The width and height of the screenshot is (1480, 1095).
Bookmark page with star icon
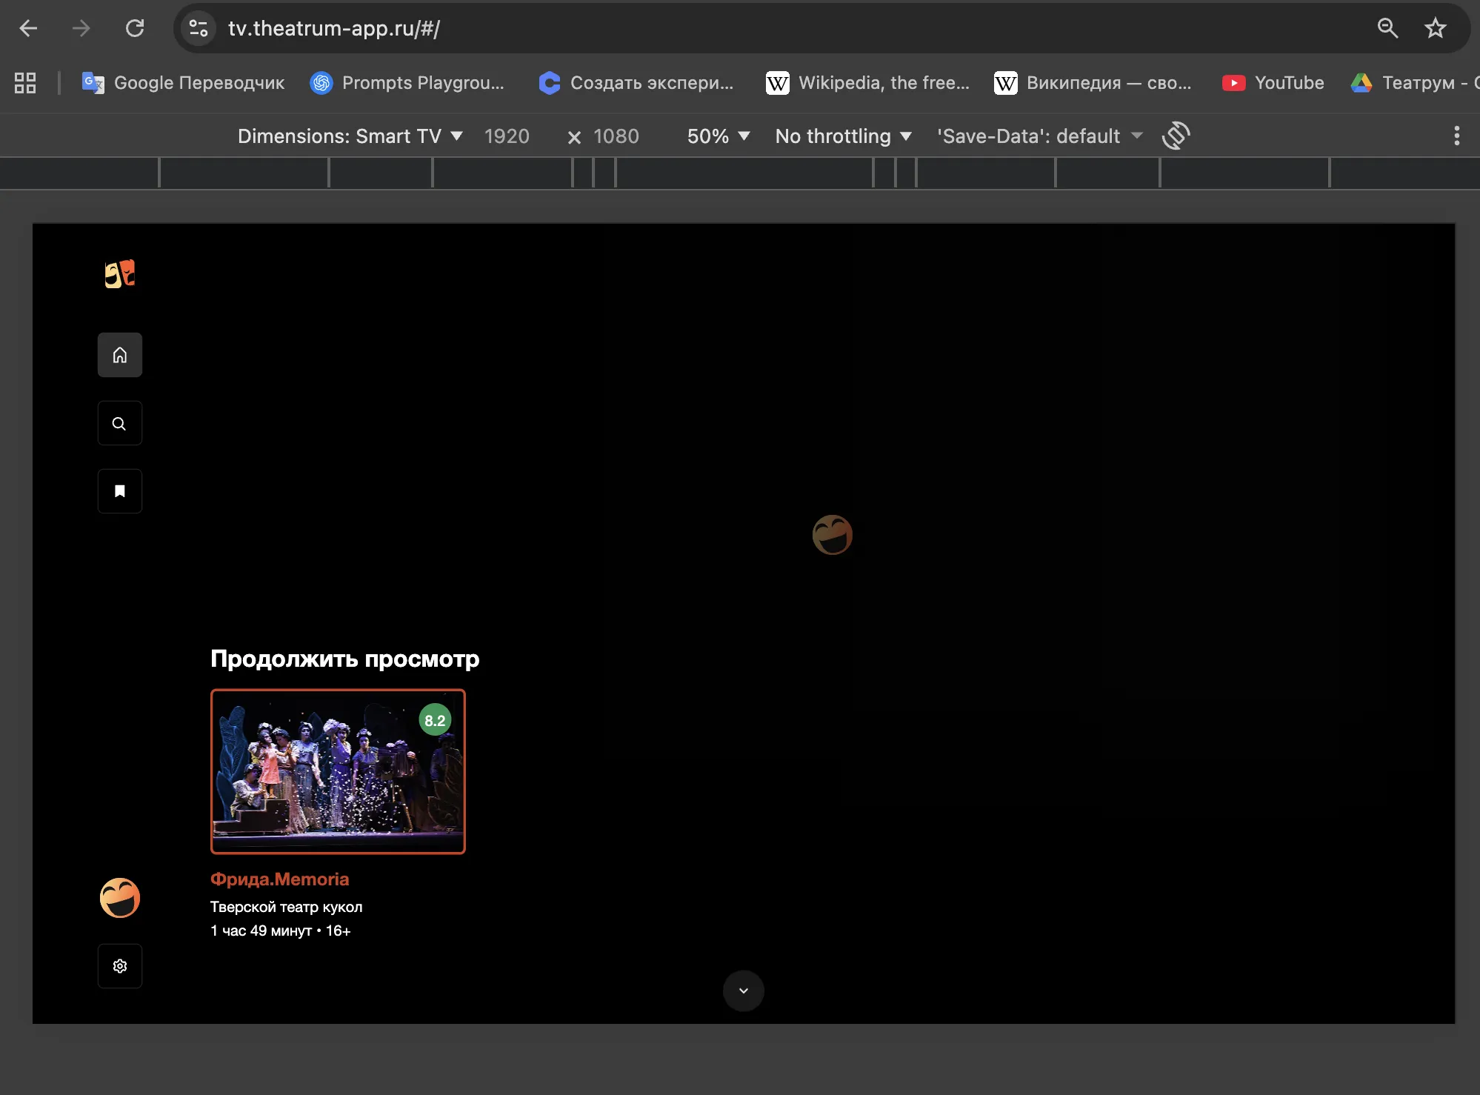(1436, 28)
